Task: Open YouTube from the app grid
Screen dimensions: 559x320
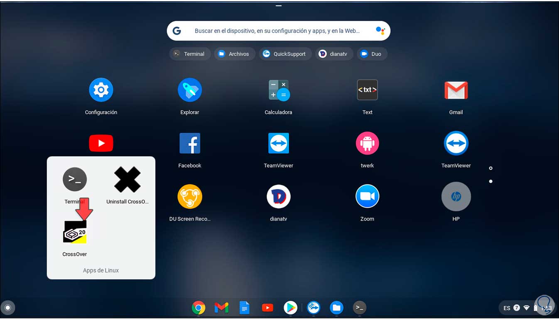Action: tap(101, 143)
